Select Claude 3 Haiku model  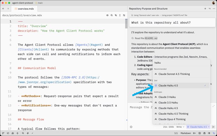[x=182, y=97]
